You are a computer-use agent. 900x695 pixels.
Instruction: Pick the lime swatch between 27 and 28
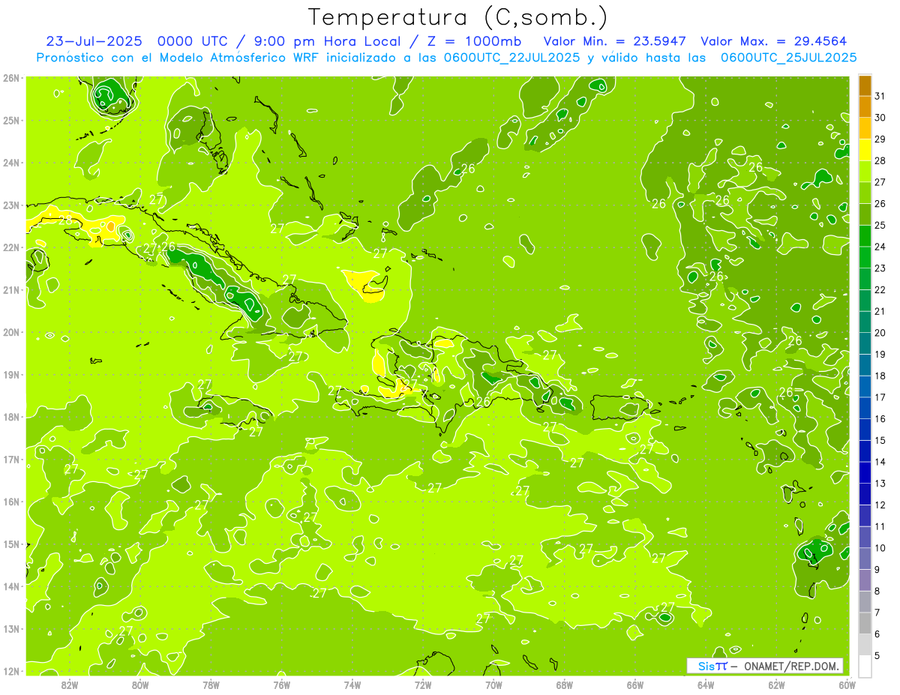pyautogui.click(x=865, y=172)
